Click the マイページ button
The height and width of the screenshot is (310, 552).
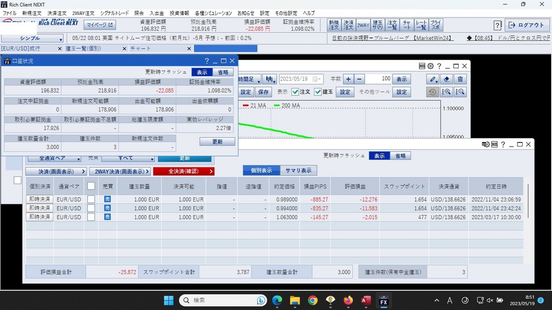pos(100,24)
